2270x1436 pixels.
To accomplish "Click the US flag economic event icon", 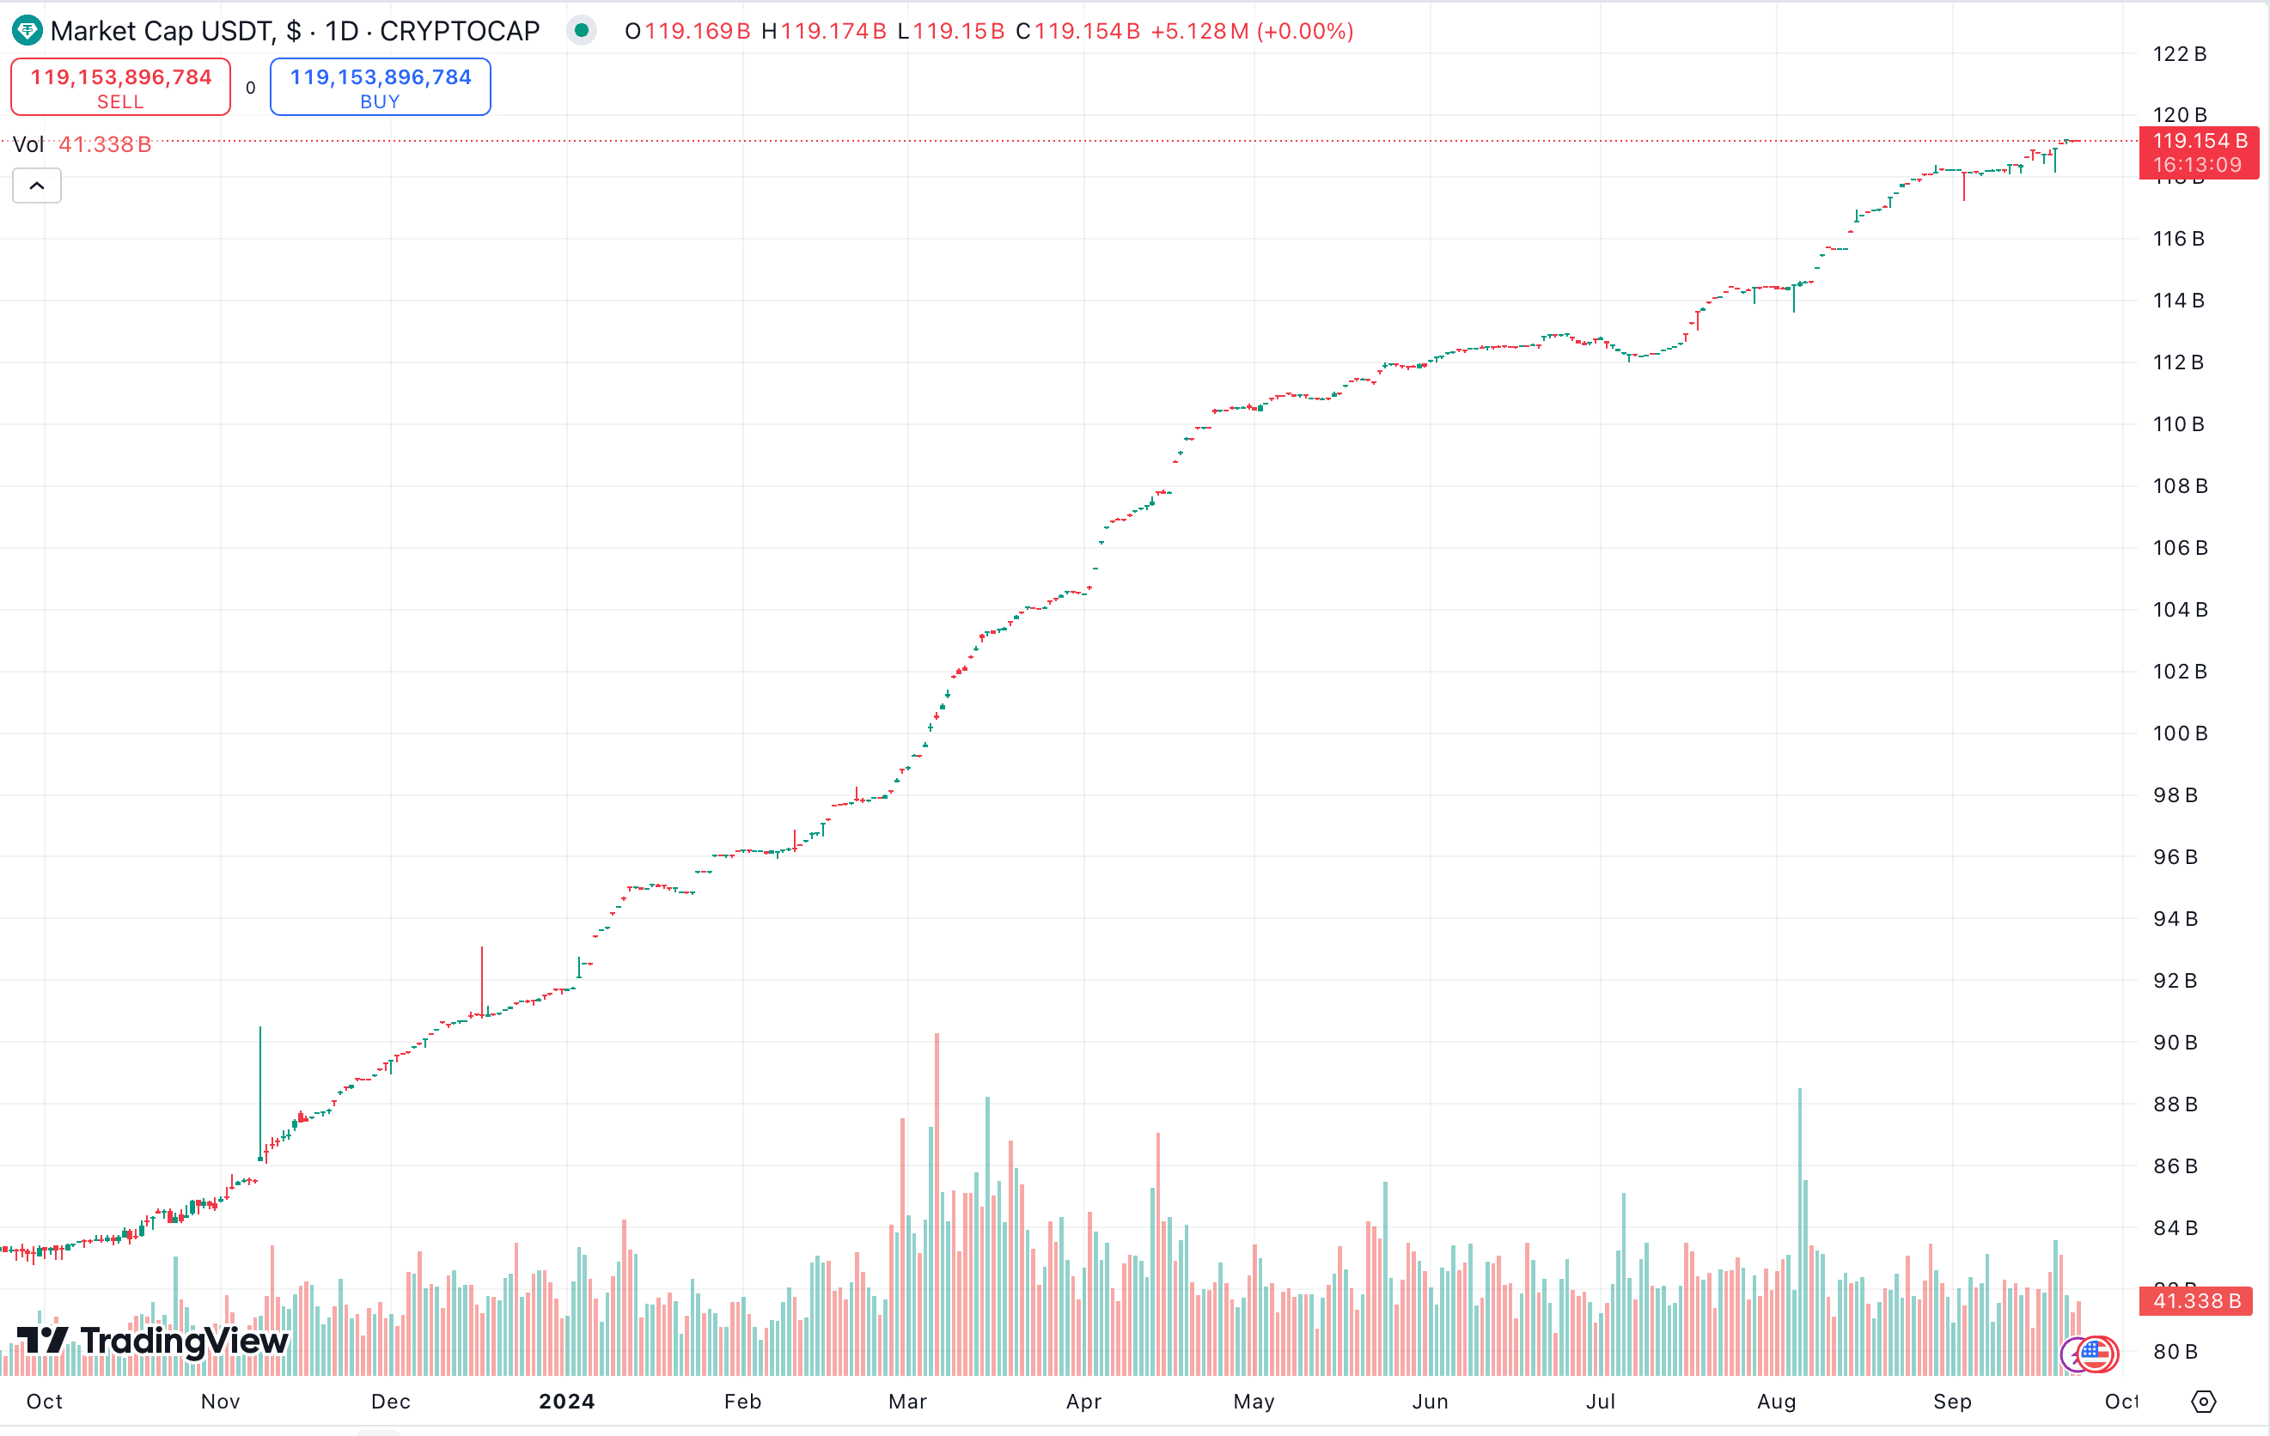I will (2097, 1354).
